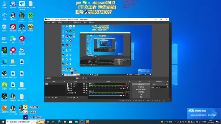This screenshot has height=124, width=221.
Task: Pop out the 控件 Controls dock panel
Action: point(149,82)
